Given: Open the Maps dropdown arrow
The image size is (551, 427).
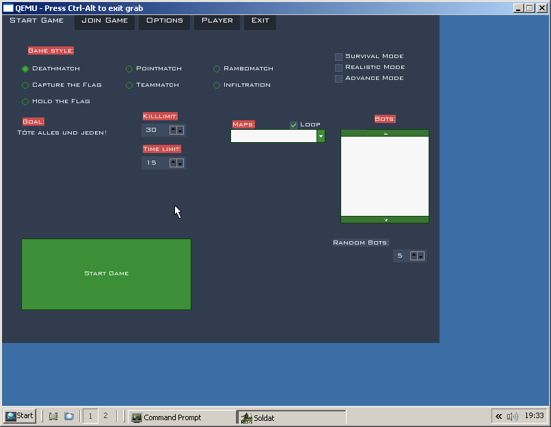Looking at the screenshot, I should [x=321, y=136].
